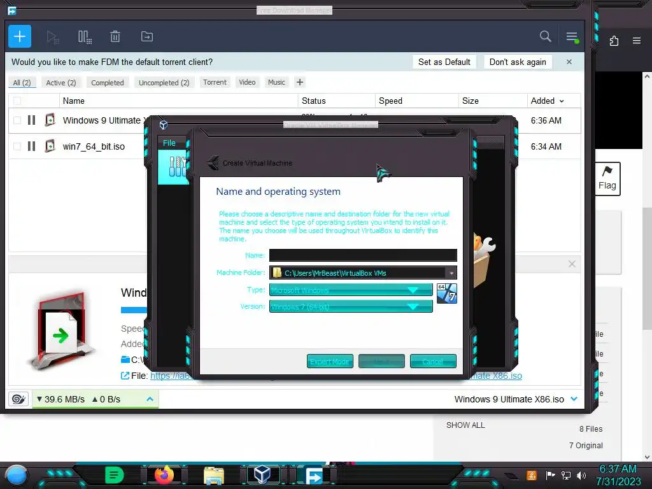Viewport: 652px width, 489px height.
Task: Switch to Free Download Manager taskbar icon
Action: 314,476
